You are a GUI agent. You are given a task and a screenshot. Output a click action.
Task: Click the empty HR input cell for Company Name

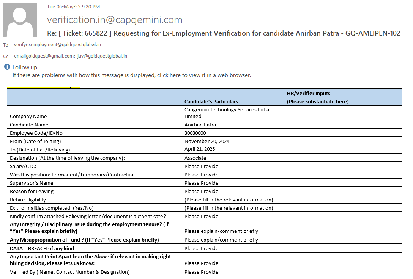coord(343,113)
